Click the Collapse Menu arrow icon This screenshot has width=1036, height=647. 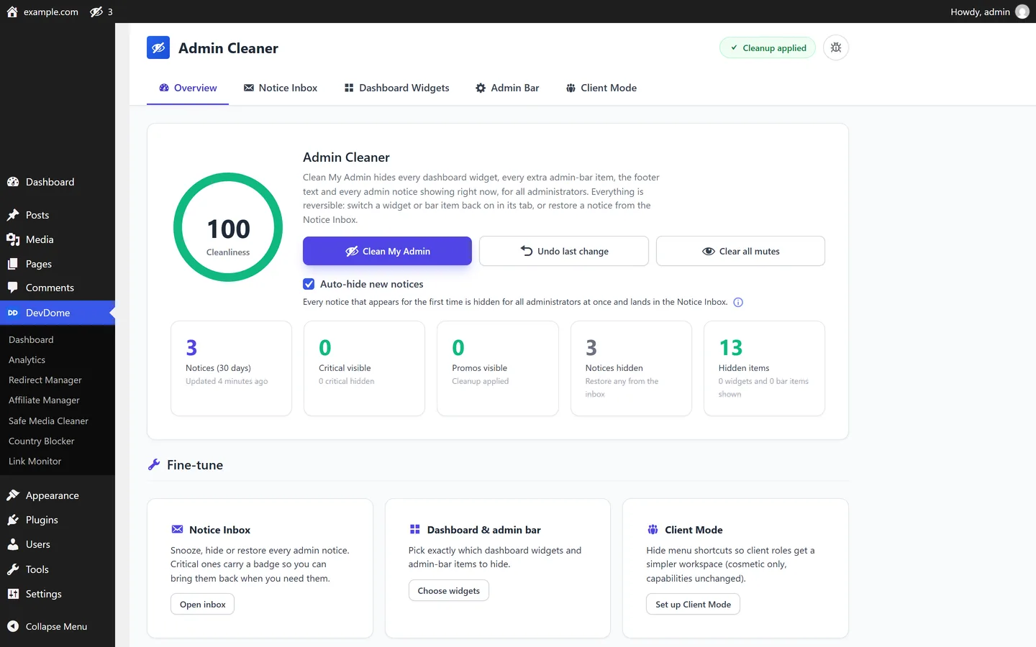coord(13,626)
